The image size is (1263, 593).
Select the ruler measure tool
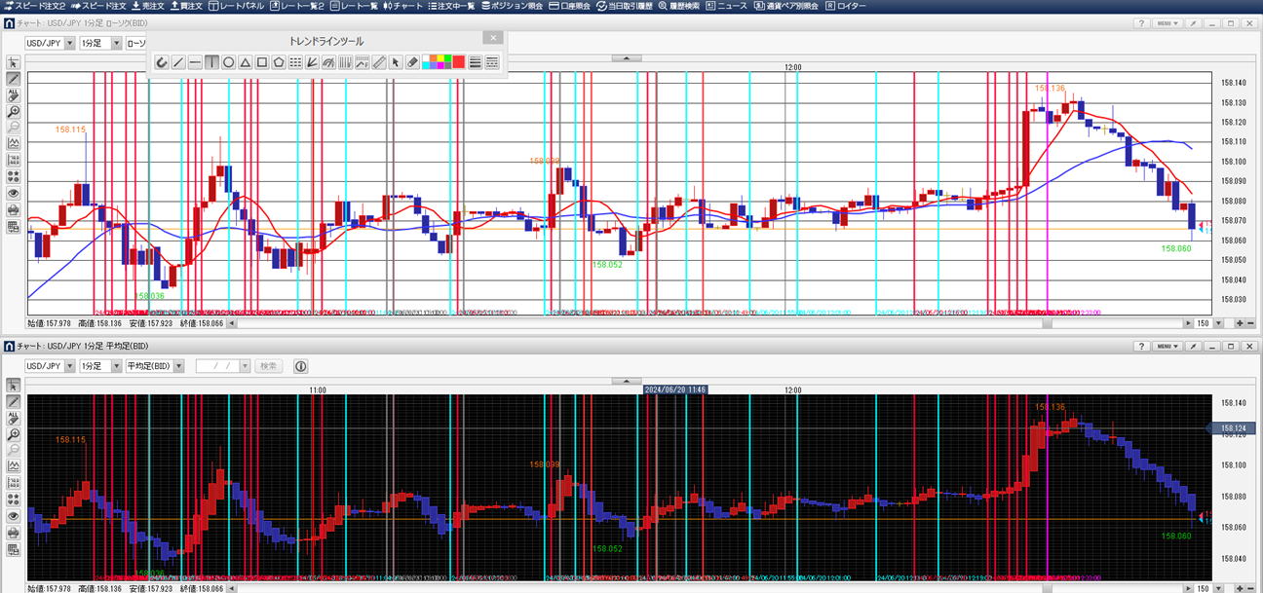[378, 62]
